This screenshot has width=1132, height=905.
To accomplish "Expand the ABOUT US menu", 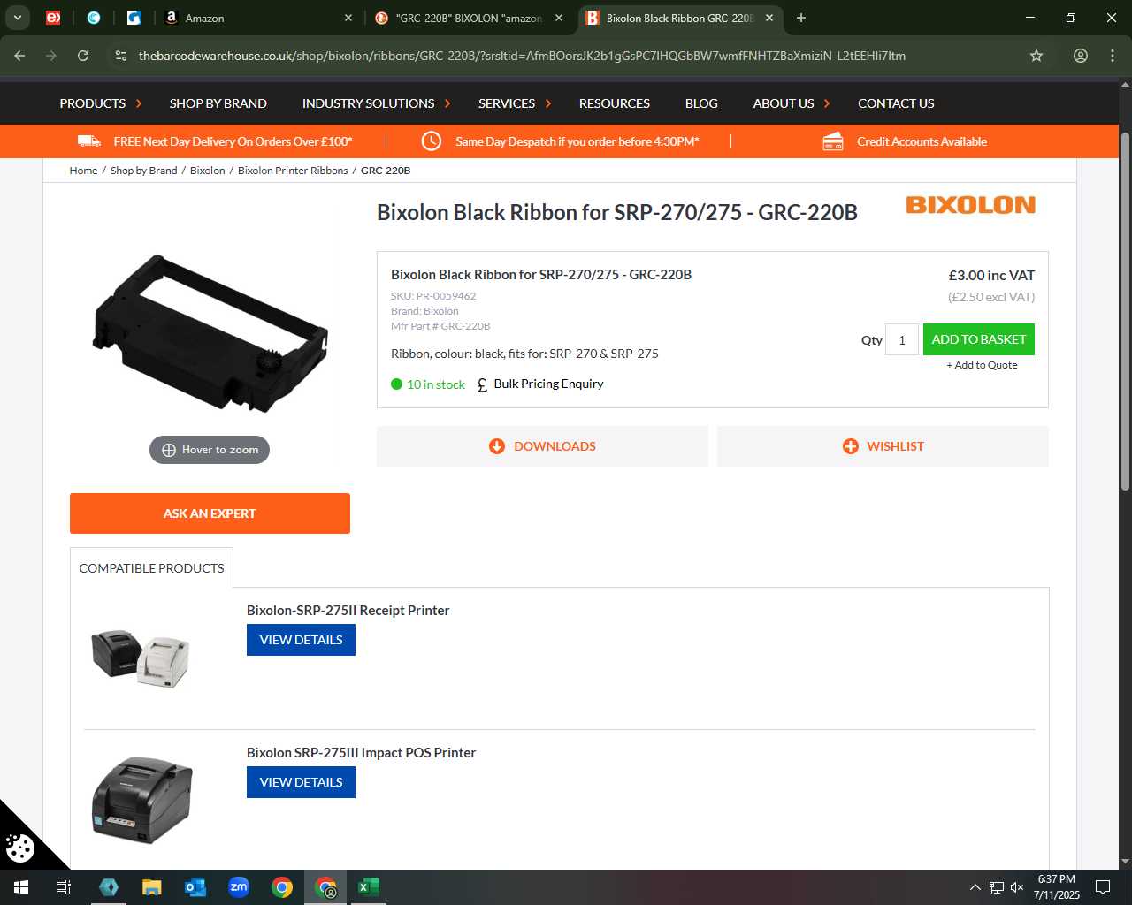I will click(x=791, y=103).
